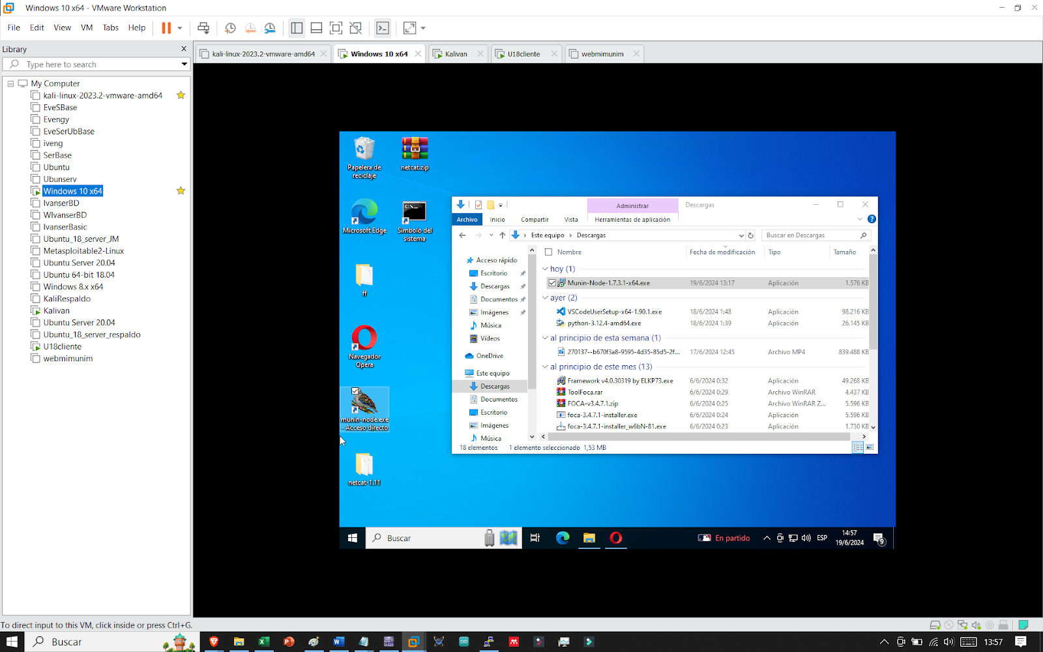Open address bar history dropdown

741,235
